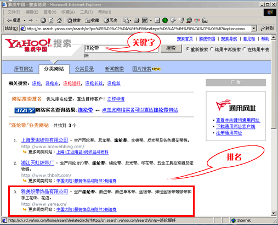Screen dimensions: 278x225
Task: Switch to the 新闻搜索 tab
Action: coord(115,69)
